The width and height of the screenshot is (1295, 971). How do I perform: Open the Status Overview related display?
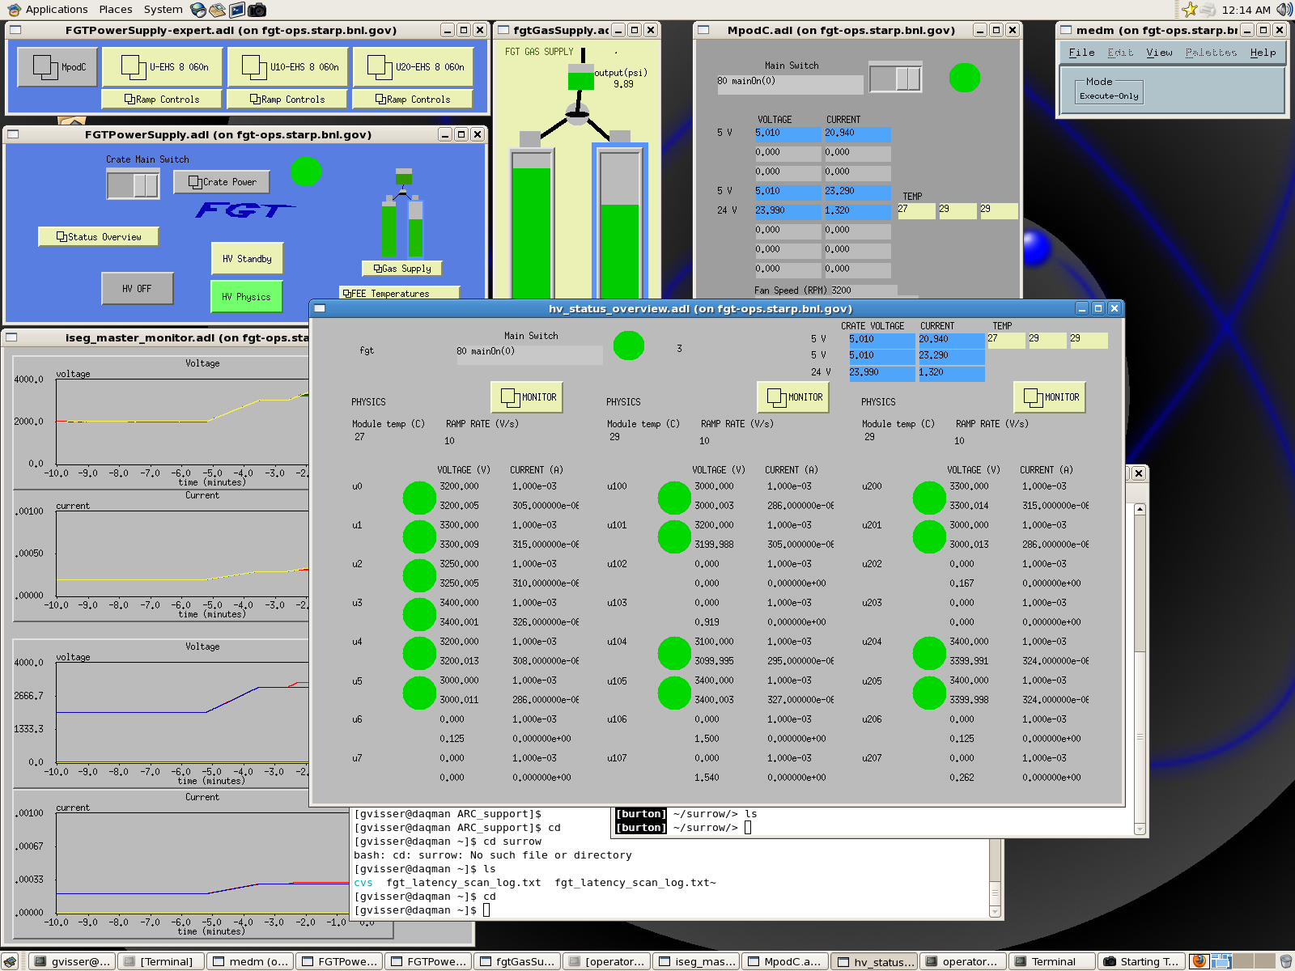point(99,236)
